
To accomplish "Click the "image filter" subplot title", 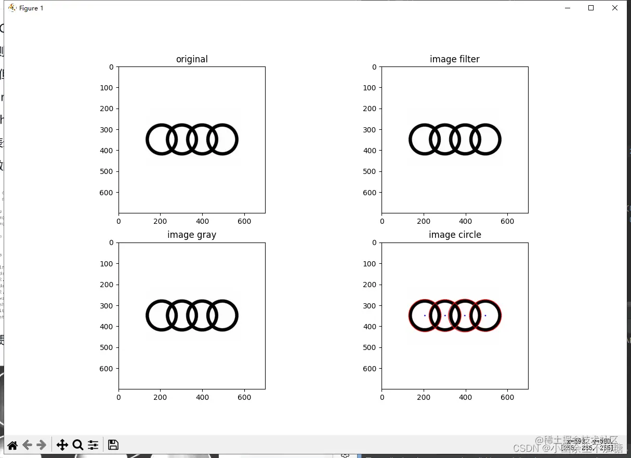I will (x=455, y=59).
